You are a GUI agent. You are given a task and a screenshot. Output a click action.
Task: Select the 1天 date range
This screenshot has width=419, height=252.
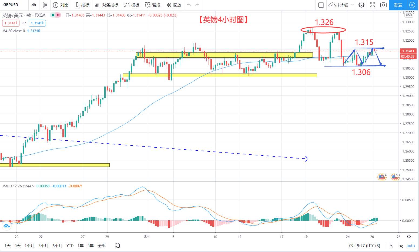[x=8, y=246]
